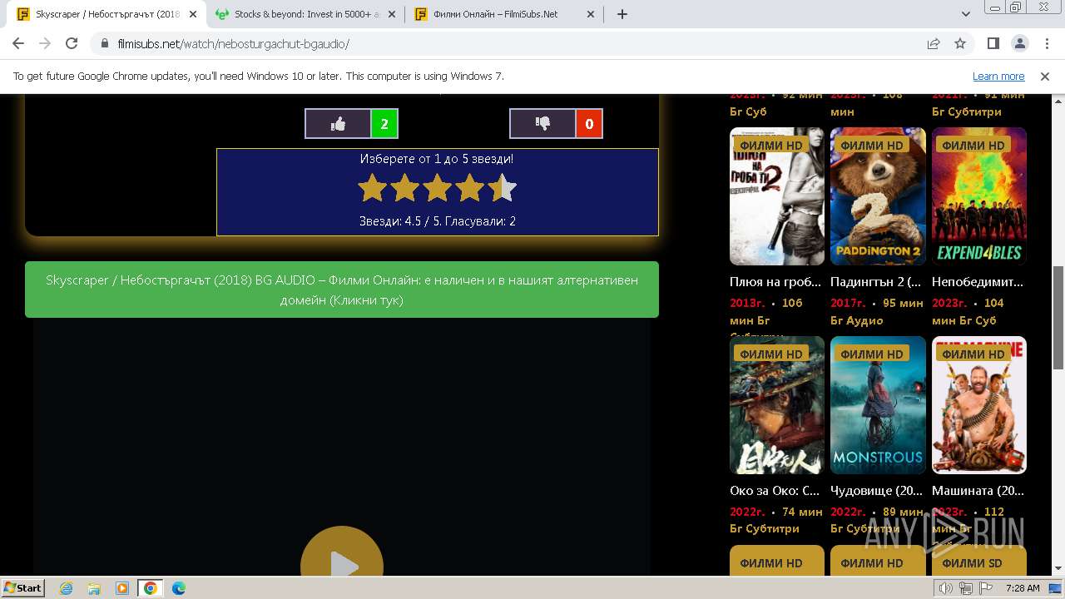Close the FilmiSubs.Net tab
Screen dimensions: 1065x599
click(591, 14)
